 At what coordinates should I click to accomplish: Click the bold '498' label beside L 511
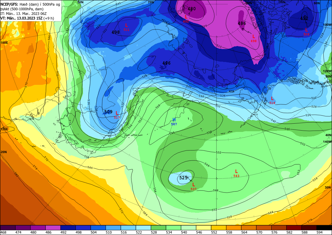[116, 32]
